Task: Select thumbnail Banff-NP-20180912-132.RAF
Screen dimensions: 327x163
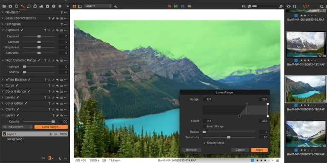Action: (306, 44)
